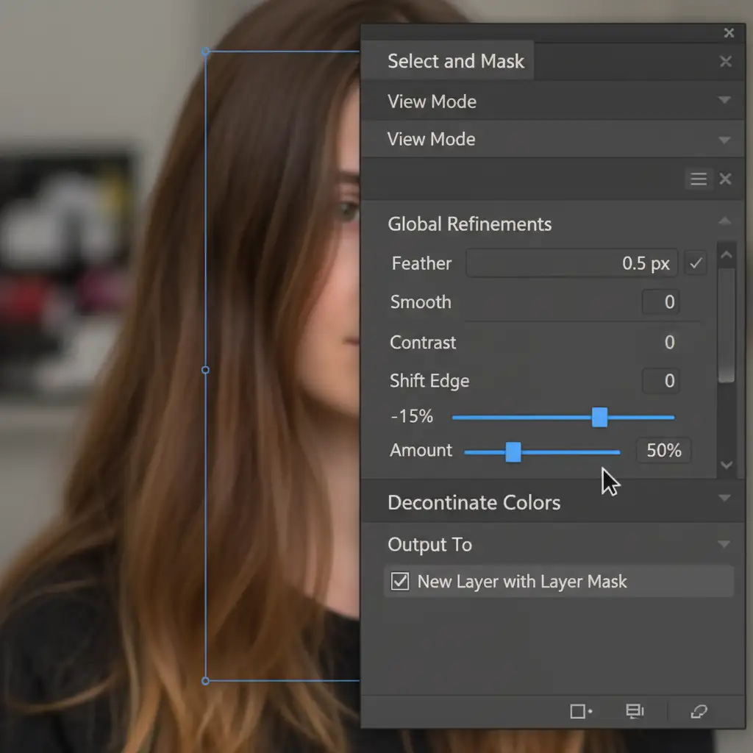This screenshot has width=753, height=753.
Task: Open the panel hamburger menu icon
Action: [x=698, y=179]
